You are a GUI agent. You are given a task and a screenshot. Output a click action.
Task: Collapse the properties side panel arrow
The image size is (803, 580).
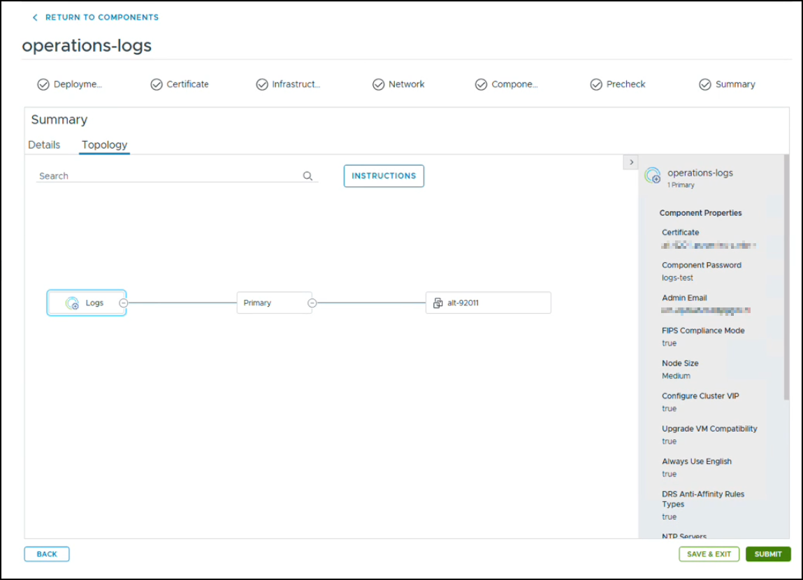(x=631, y=162)
